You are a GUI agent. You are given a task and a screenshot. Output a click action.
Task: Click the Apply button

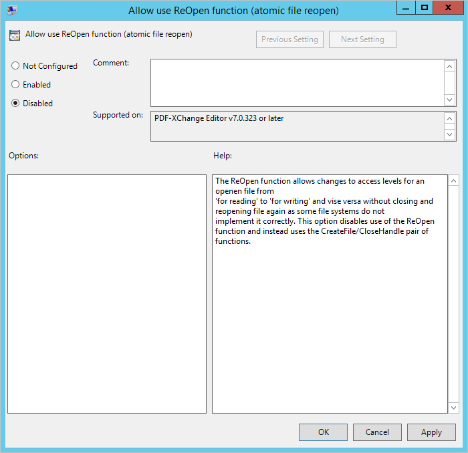pyautogui.click(x=431, y=432)
